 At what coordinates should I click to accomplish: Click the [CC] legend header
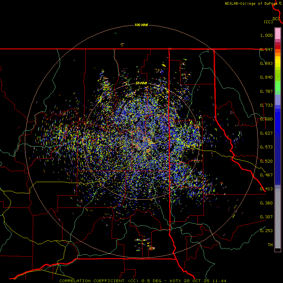coord(268,22)
